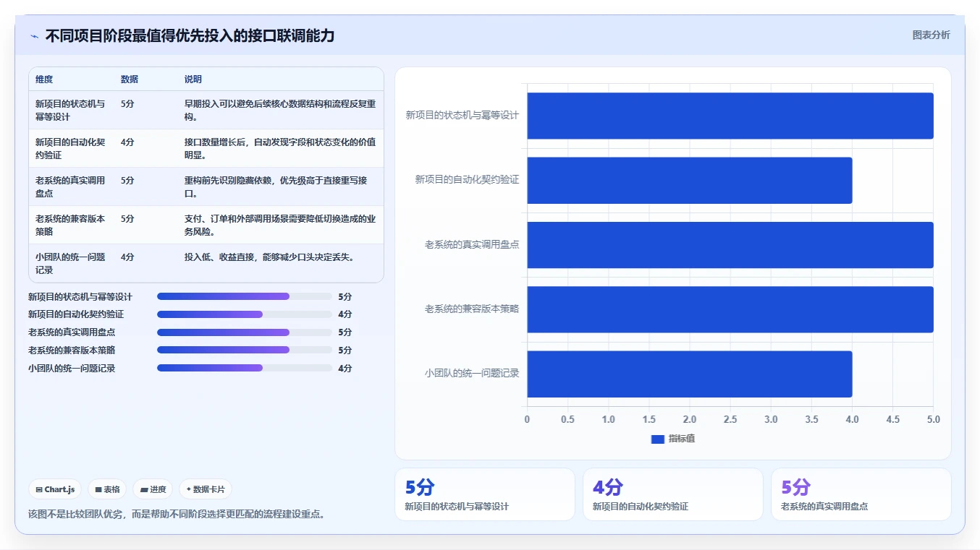Click table cell 新项目的状态机与幂等设计
Image resolution: width=980 pixels, height=550 pixels.
(70, 110)
